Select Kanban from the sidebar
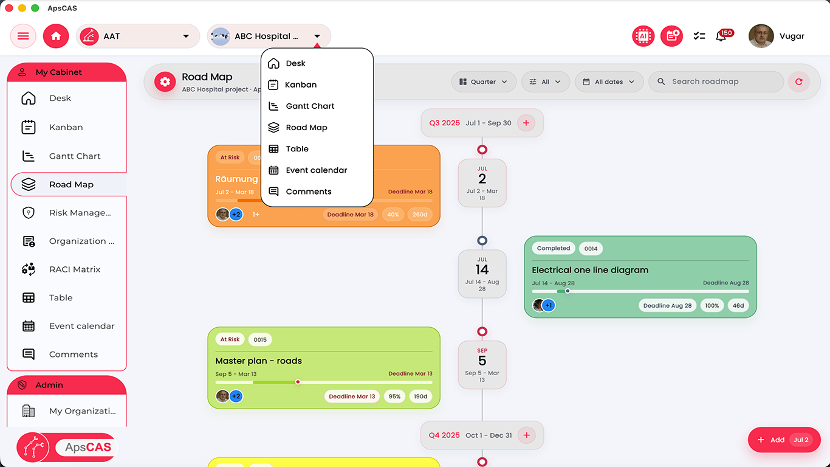This screenshot has height=467, width=830. coord(66,127)
